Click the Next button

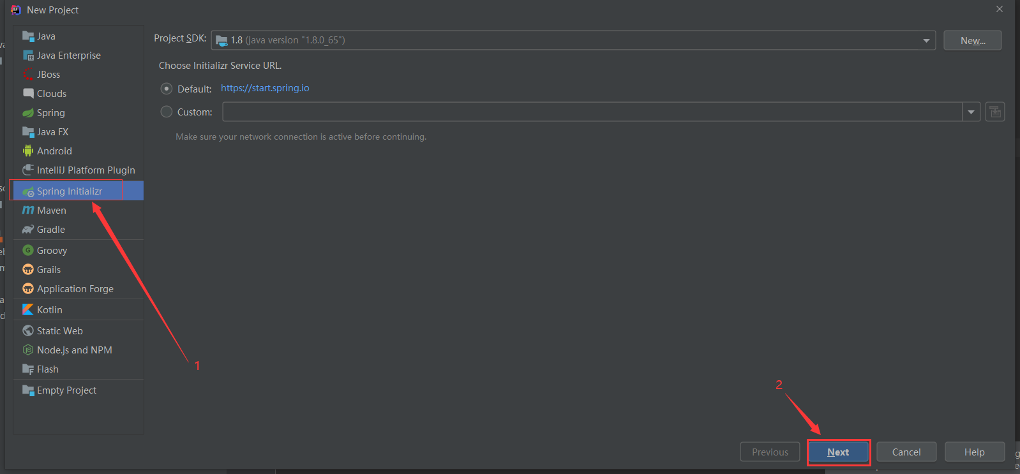click(838, 452)
